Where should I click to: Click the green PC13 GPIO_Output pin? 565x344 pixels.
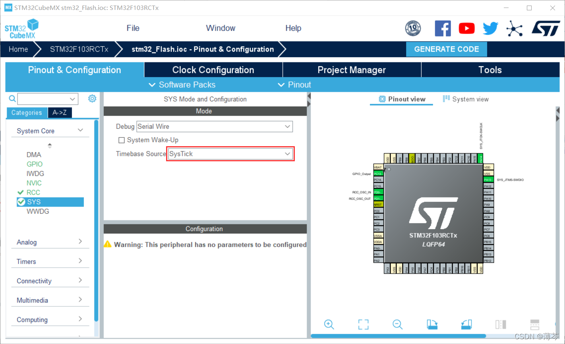click(378, 174)
